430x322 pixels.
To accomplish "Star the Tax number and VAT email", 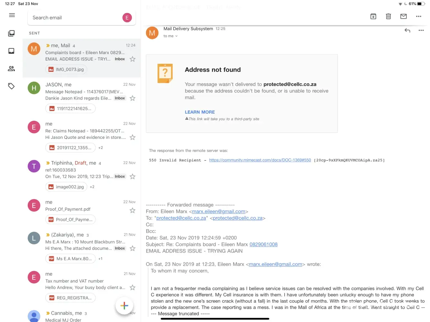I will click(x=132, y=288).
